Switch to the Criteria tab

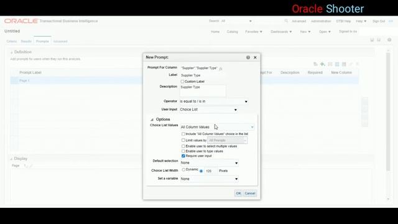(x=12, y=42)
